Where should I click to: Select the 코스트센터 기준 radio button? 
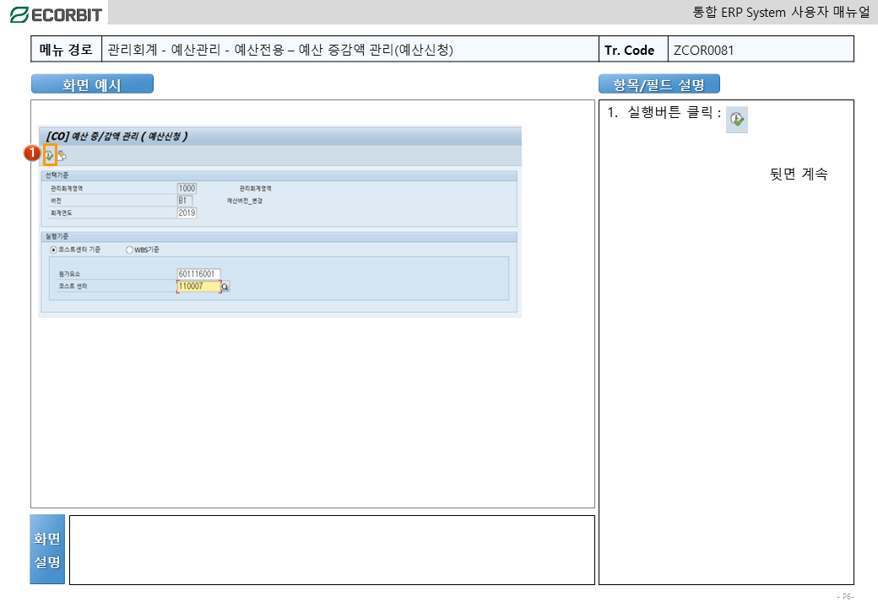(54, 250)
